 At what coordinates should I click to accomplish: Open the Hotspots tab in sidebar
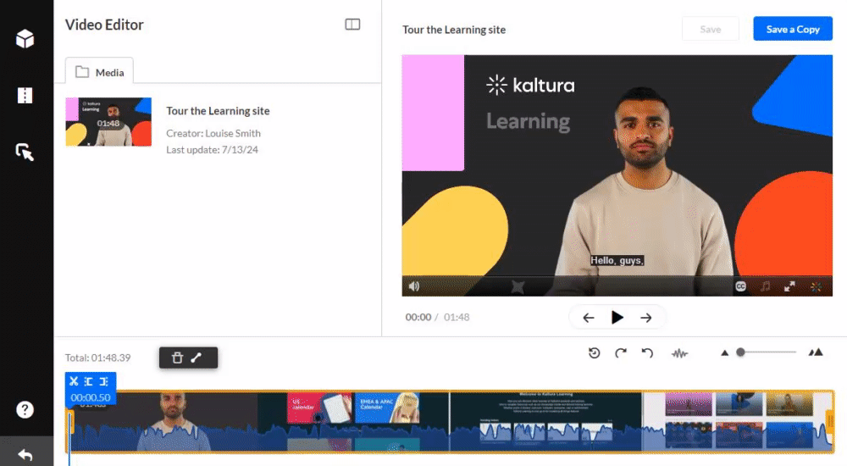[25, 153]
